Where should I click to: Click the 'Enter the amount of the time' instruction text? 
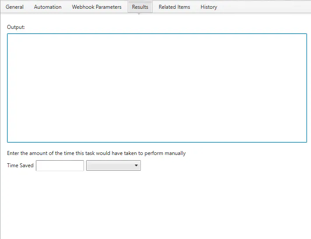pyautogui.click(x=96, y=153)
